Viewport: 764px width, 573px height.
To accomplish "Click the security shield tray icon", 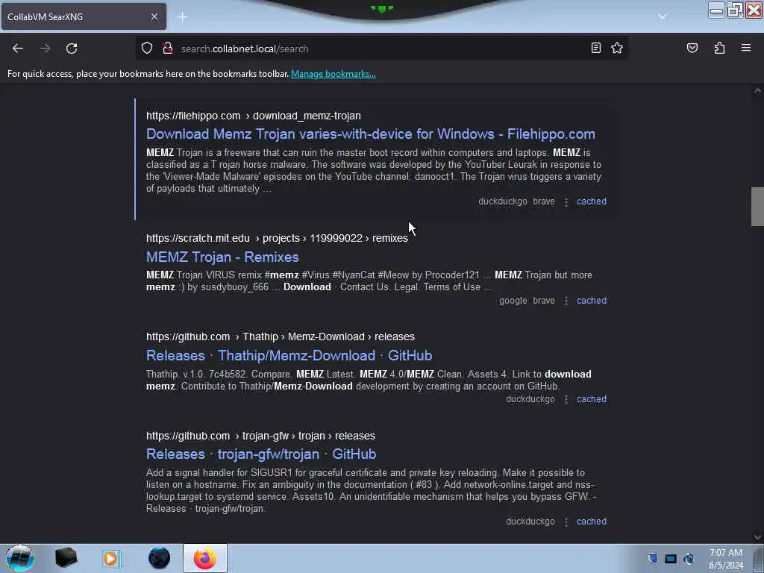I will [x=652, y=558].
